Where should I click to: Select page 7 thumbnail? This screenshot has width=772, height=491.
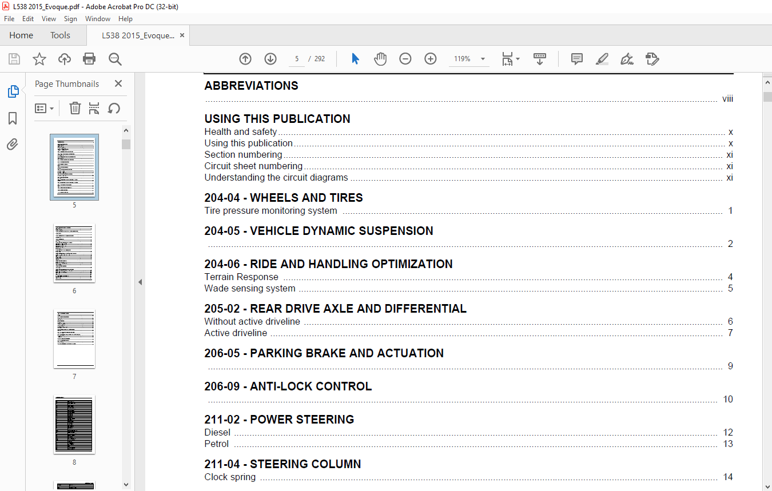tap(74, 339)
